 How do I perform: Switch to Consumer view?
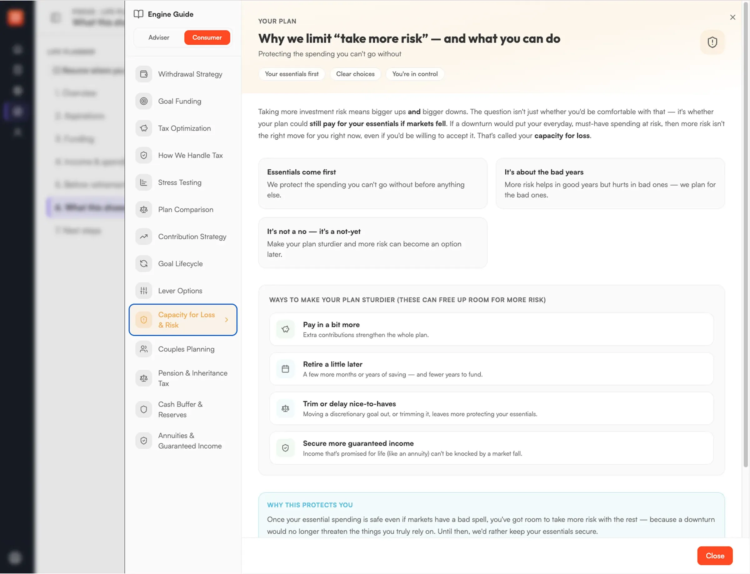click(x=207, y=37)
